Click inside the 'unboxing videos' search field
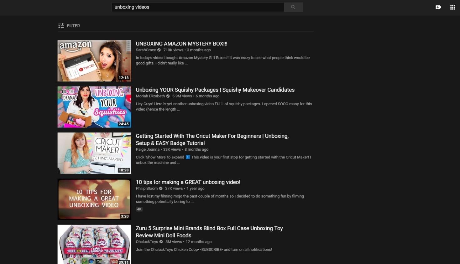460x264 pixels. tap(197, 7)
